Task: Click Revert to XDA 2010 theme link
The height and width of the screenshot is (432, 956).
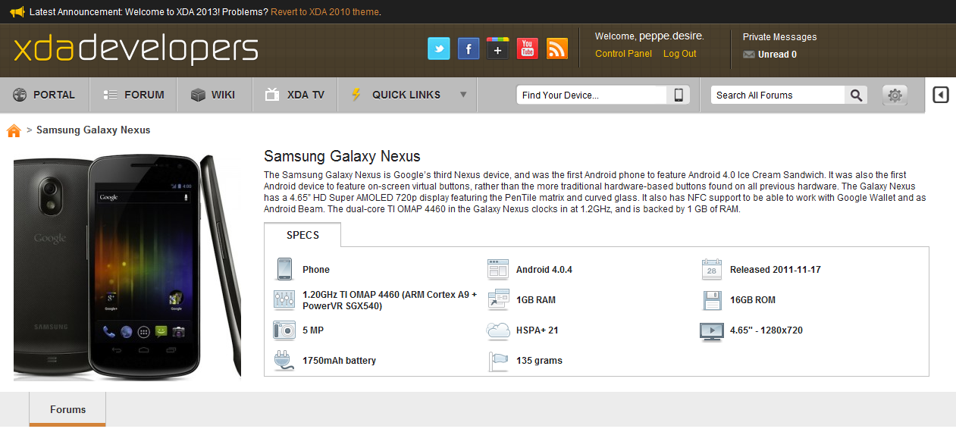Action: pos(324,12)
